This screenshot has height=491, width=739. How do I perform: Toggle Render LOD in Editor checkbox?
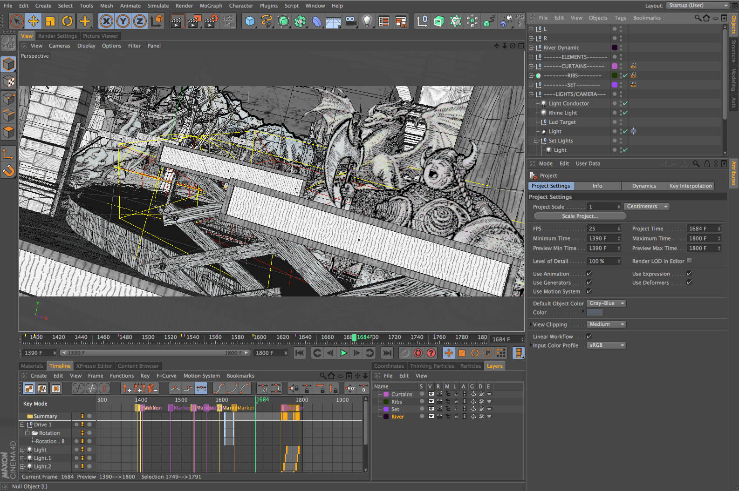(x=690, y=261)
